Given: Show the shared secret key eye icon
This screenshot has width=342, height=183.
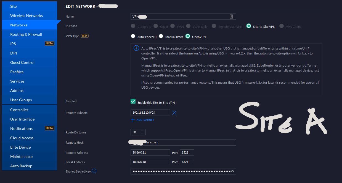Looking at the screenshot, I should click(x=233, y=171).
